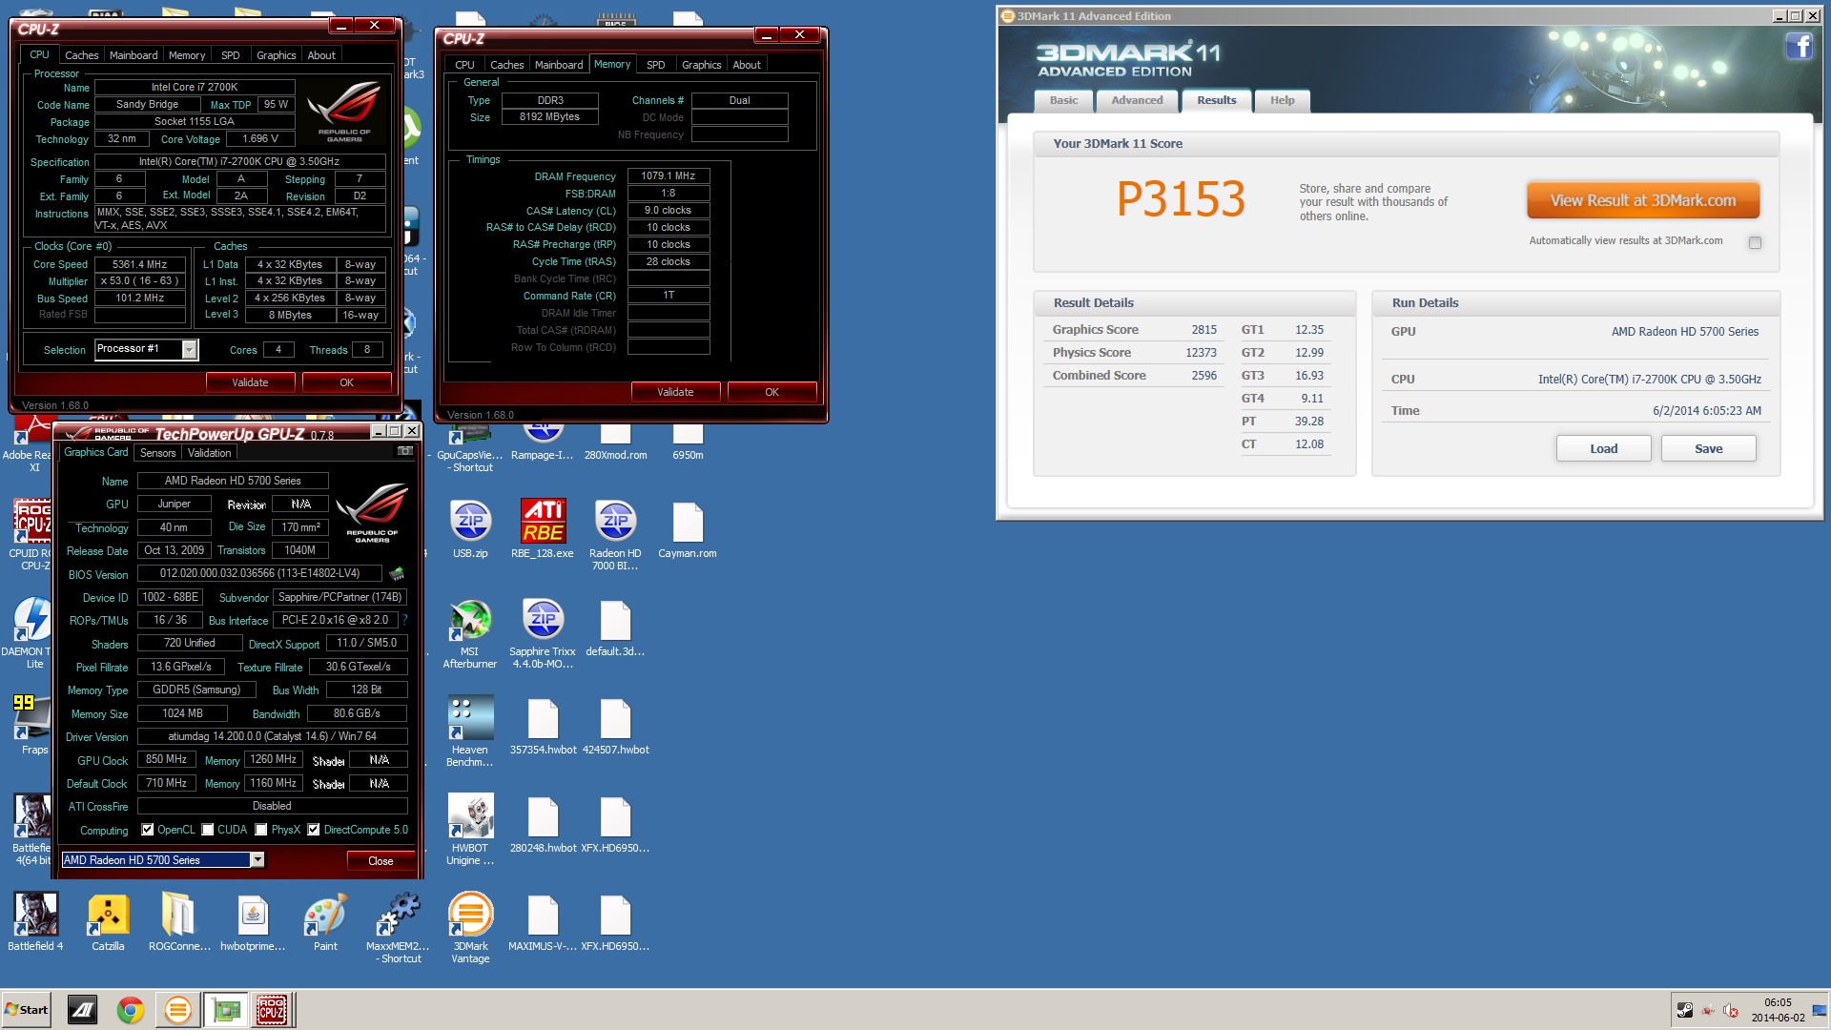Toggle the CUDA checkbox in GPU-Z
This screenshot has height=1030, width=1831.
click(x=207, y=830)
